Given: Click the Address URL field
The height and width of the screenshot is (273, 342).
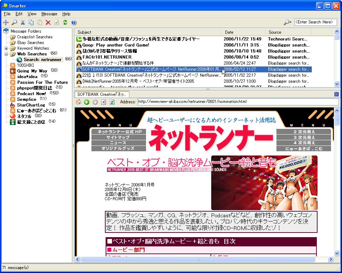Looking at the screenshot, I should click(x=238, y=102).
